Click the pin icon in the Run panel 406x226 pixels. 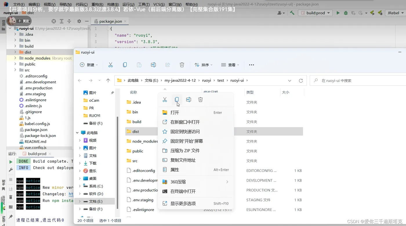click(x=11, y=217)
